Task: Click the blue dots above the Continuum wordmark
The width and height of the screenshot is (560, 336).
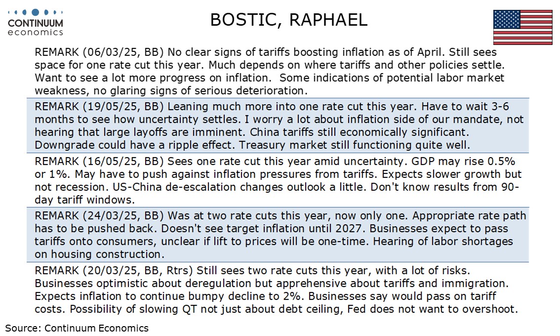Action: (x=36, y=12)
